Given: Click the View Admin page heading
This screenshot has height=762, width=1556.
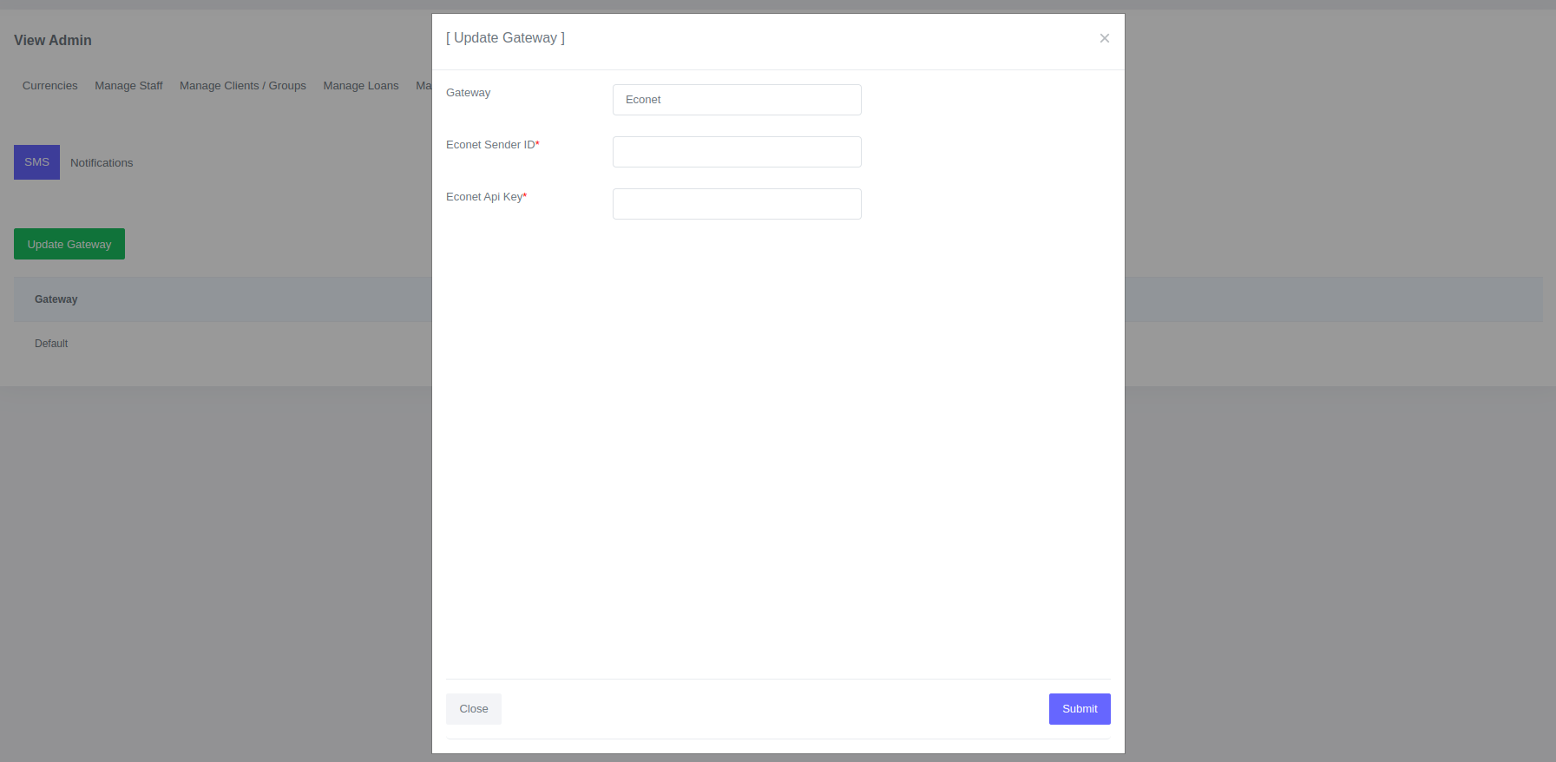Looking at the screenshot, I should click(53, 41).
